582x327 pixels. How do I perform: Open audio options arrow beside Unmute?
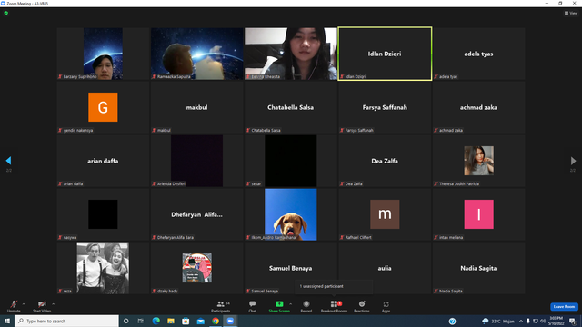24,304
